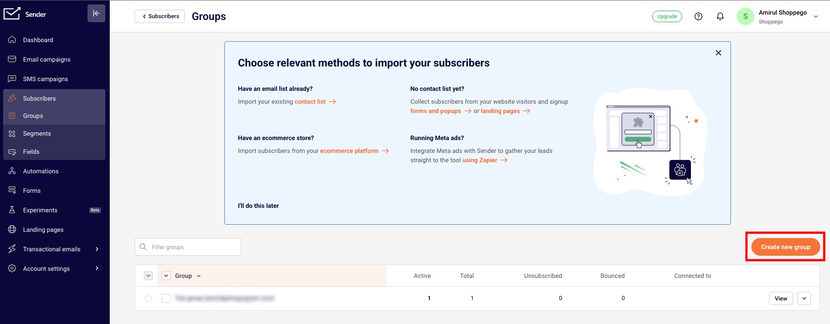The width and height of the screenshot is (830, 324).
Task: Close the import subscribers banner
Action: [x=718, y=53]
